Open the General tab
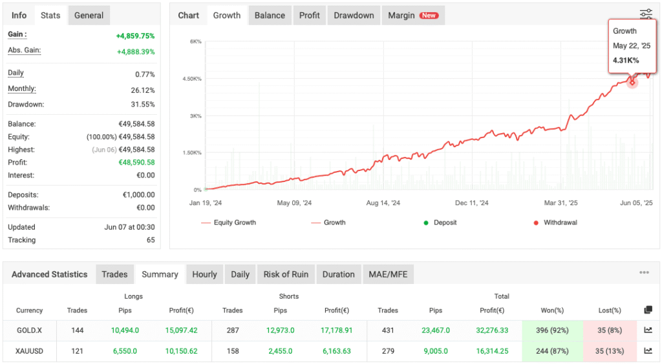 coord(89,15)
